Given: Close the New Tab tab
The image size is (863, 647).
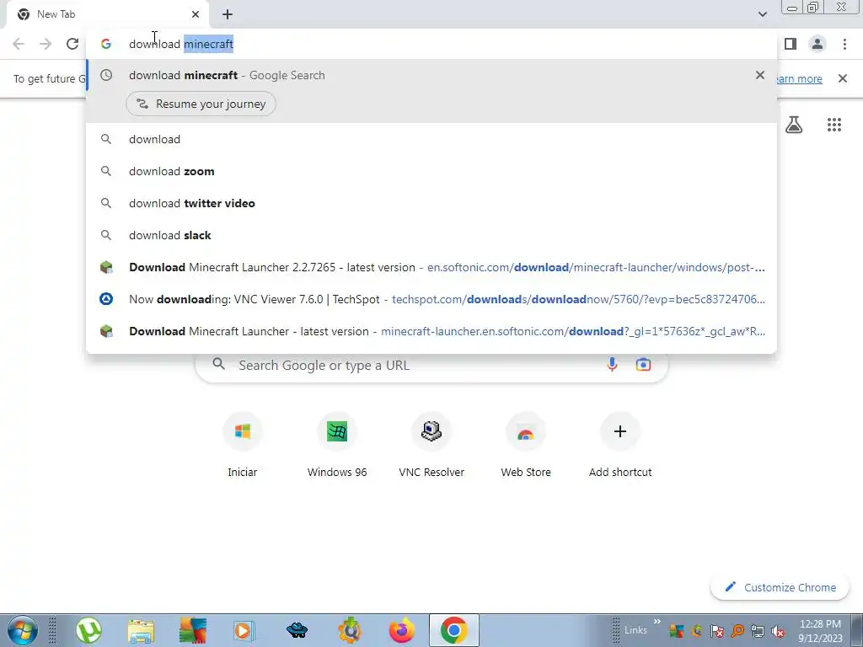Looking at the screenshot, I should click(196, 14).
